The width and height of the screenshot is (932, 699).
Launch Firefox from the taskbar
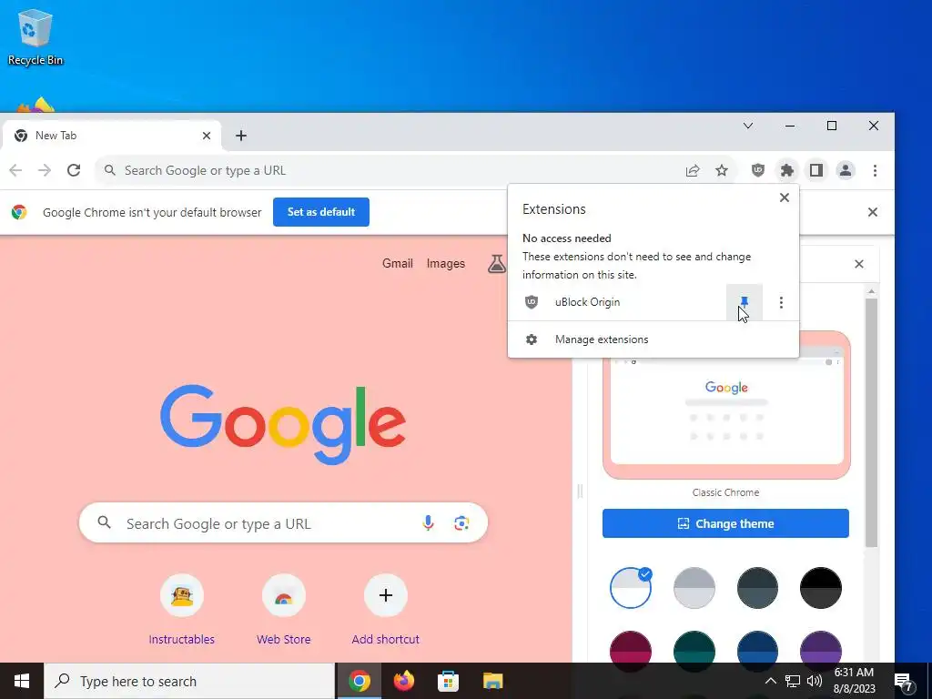tap(404, 681)
